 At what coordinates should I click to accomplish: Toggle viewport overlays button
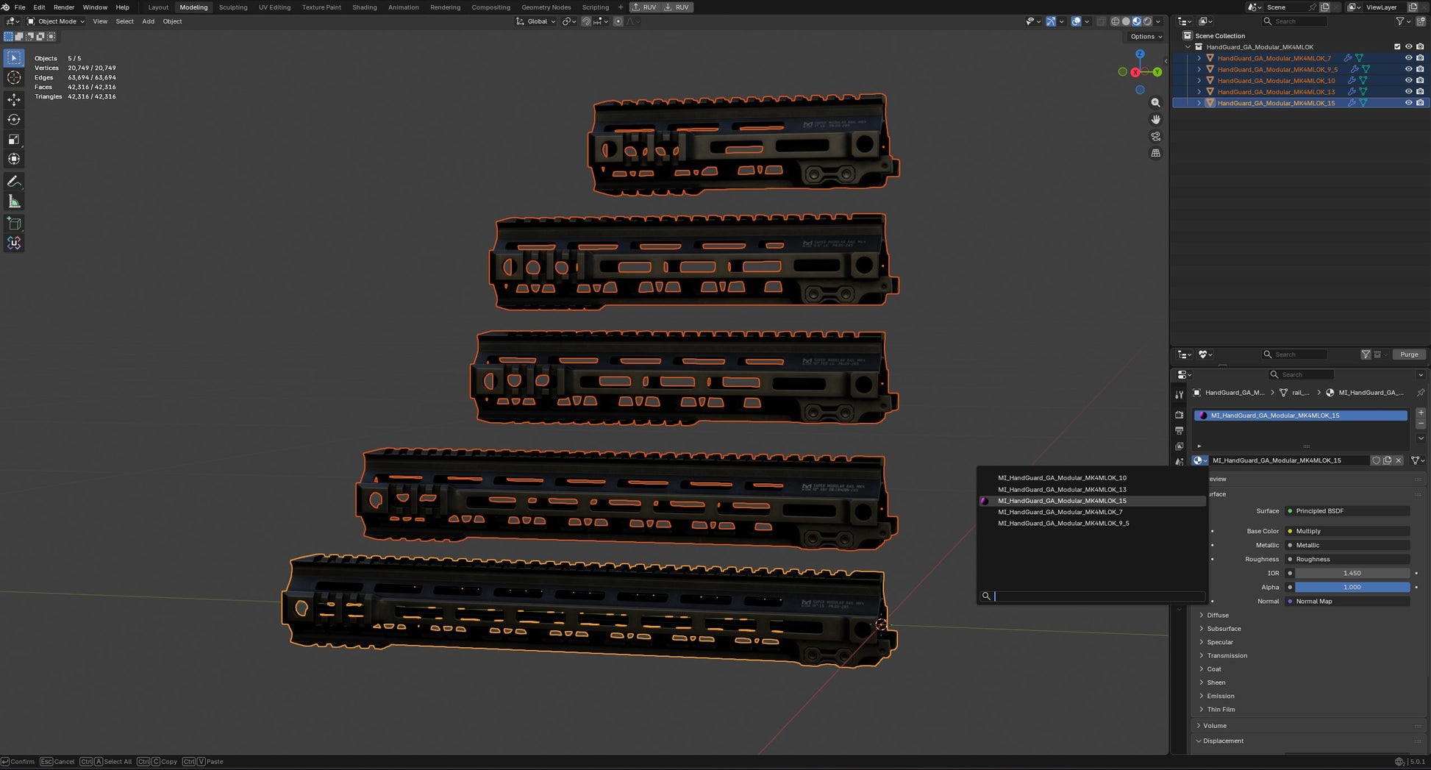(x=1076, y=21)
